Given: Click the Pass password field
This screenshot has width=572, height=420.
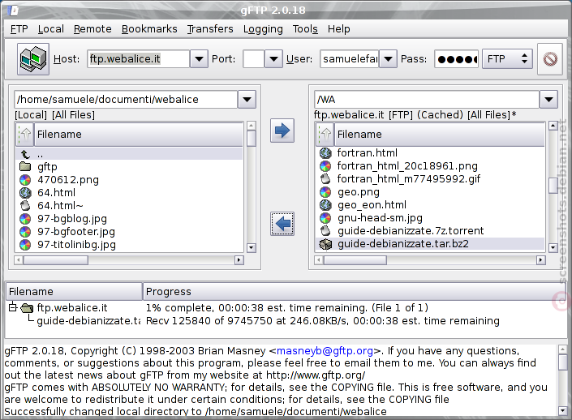Looking at the screenshot, I should 456,59.
